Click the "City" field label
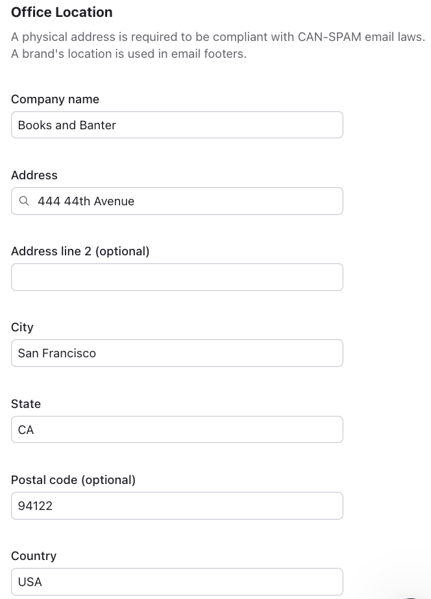 coord(22,327)
